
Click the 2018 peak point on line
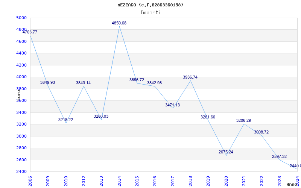pyautogui.click(x=191, y=80)
